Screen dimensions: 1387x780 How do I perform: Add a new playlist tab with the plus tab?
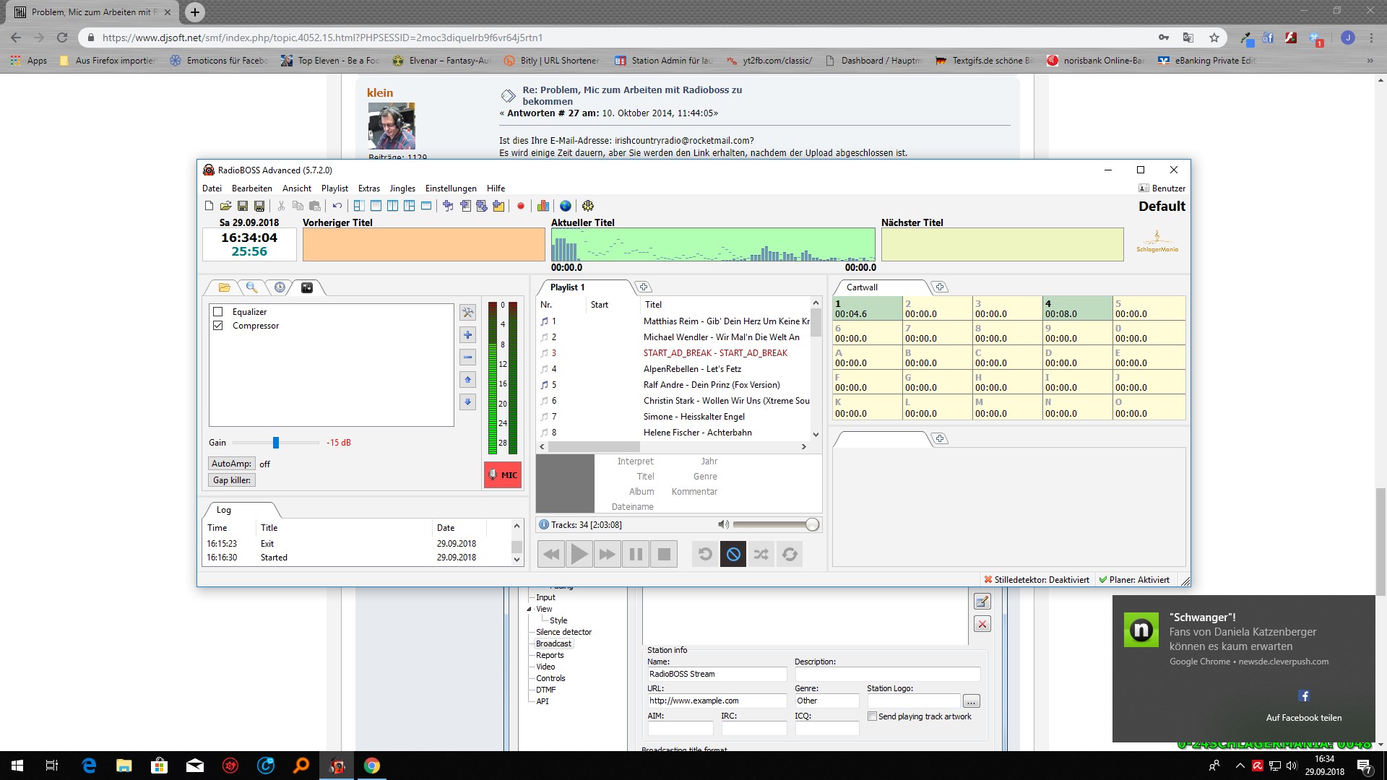(644, 287)
